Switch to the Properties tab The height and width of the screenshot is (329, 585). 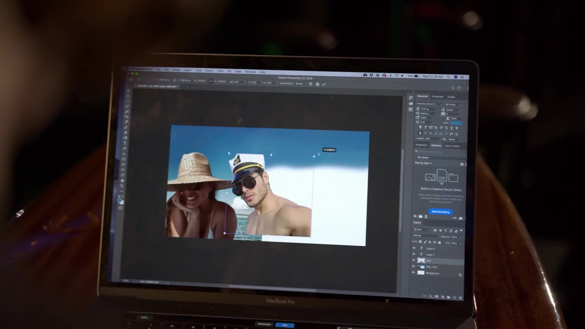421,145
